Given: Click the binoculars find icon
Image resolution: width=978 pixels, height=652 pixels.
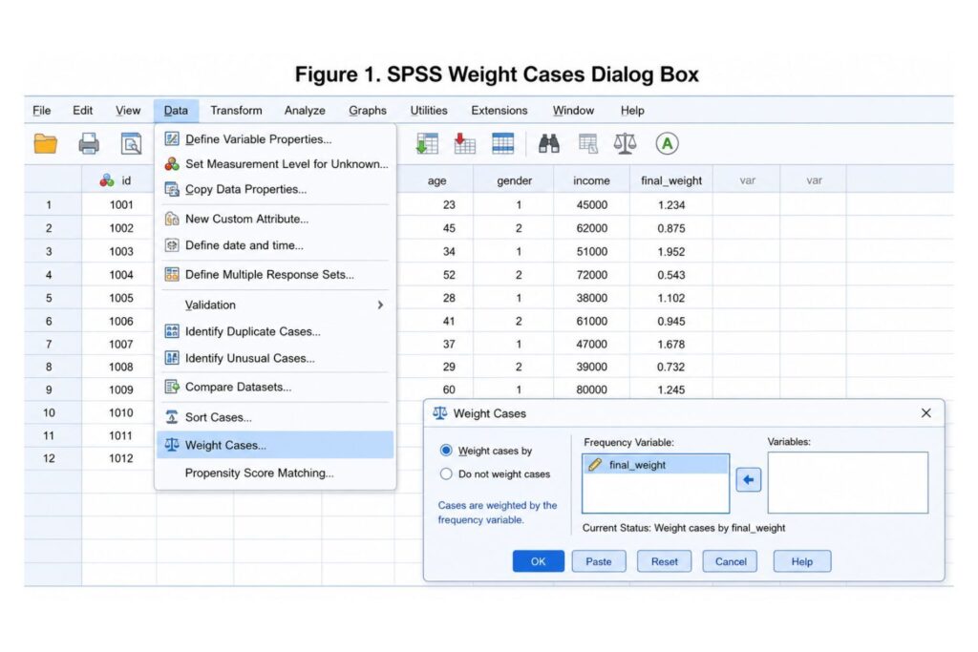Looking at the screenshot, I should coord(549,143).
